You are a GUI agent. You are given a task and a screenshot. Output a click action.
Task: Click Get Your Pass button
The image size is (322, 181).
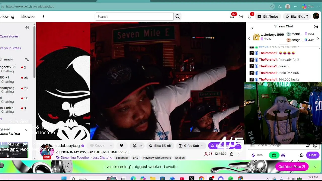click(292, 167)
